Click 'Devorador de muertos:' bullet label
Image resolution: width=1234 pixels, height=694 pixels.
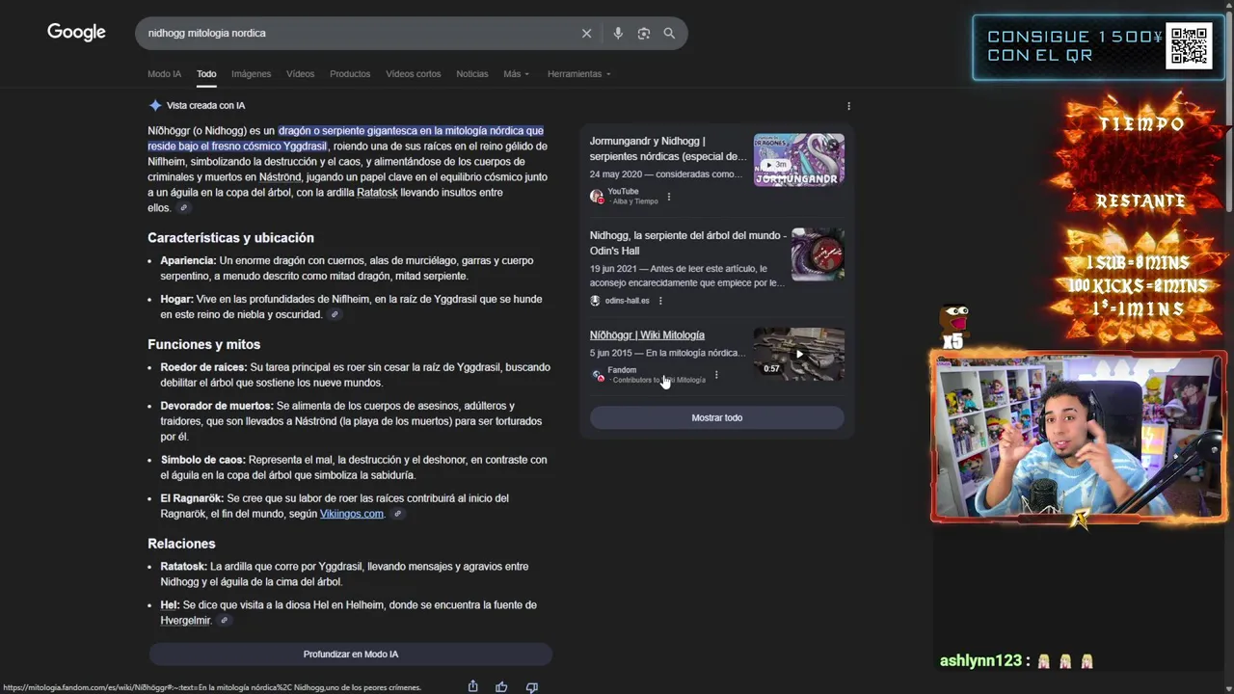click(217, 406)
